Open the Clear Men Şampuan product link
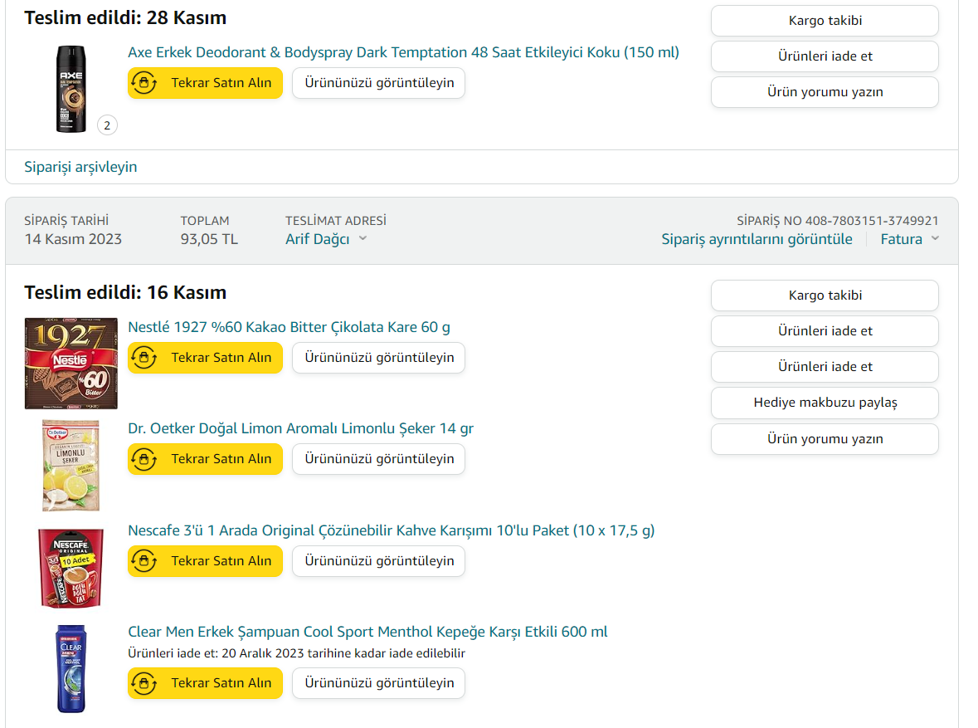 pos(367,632)
